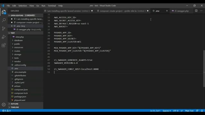Expand the Timeline section
Screen dimensions: 205x115
click(26, 107)
